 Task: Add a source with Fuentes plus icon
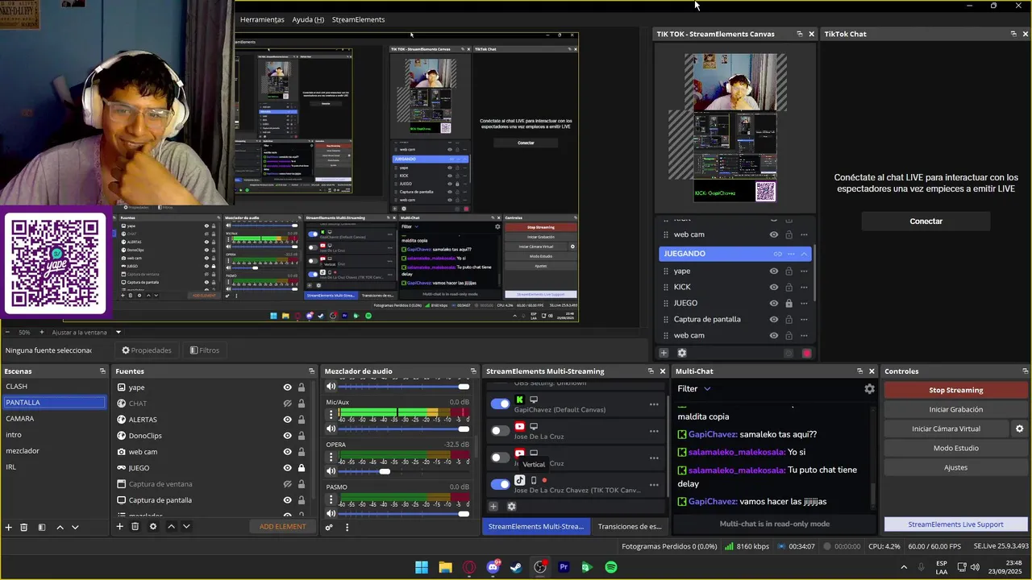pyautogui.click(x=119, y=526)
